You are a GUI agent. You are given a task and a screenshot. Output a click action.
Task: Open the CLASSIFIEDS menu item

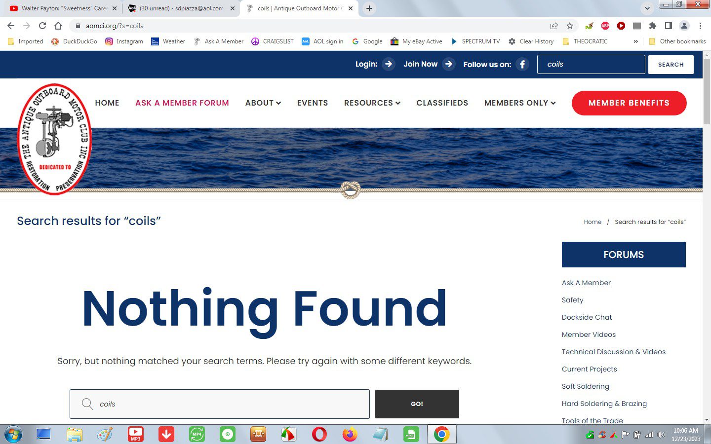pos(442,103)
